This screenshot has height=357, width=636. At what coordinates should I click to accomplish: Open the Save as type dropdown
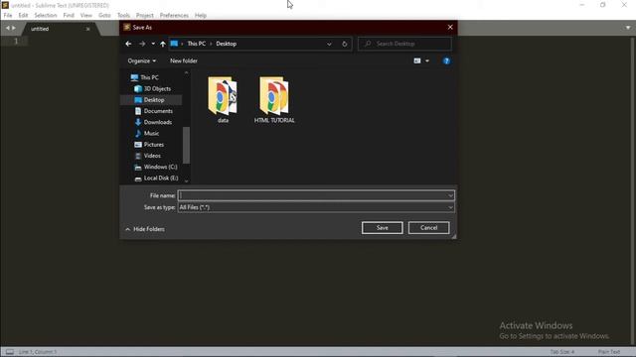coord(316,207)
